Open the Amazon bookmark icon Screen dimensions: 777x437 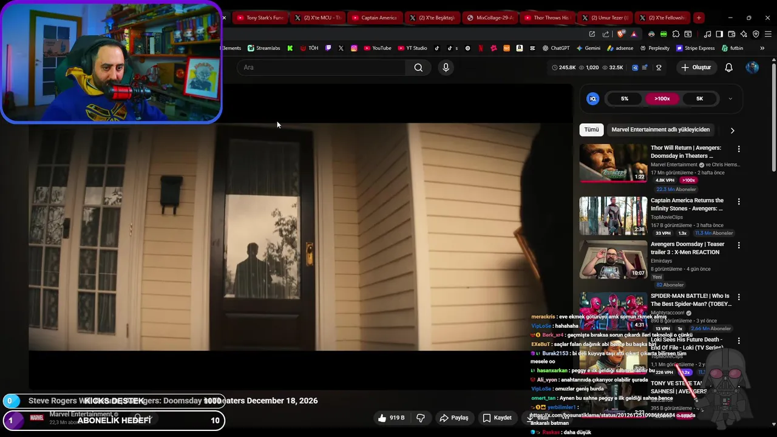(x=520, y=48)
